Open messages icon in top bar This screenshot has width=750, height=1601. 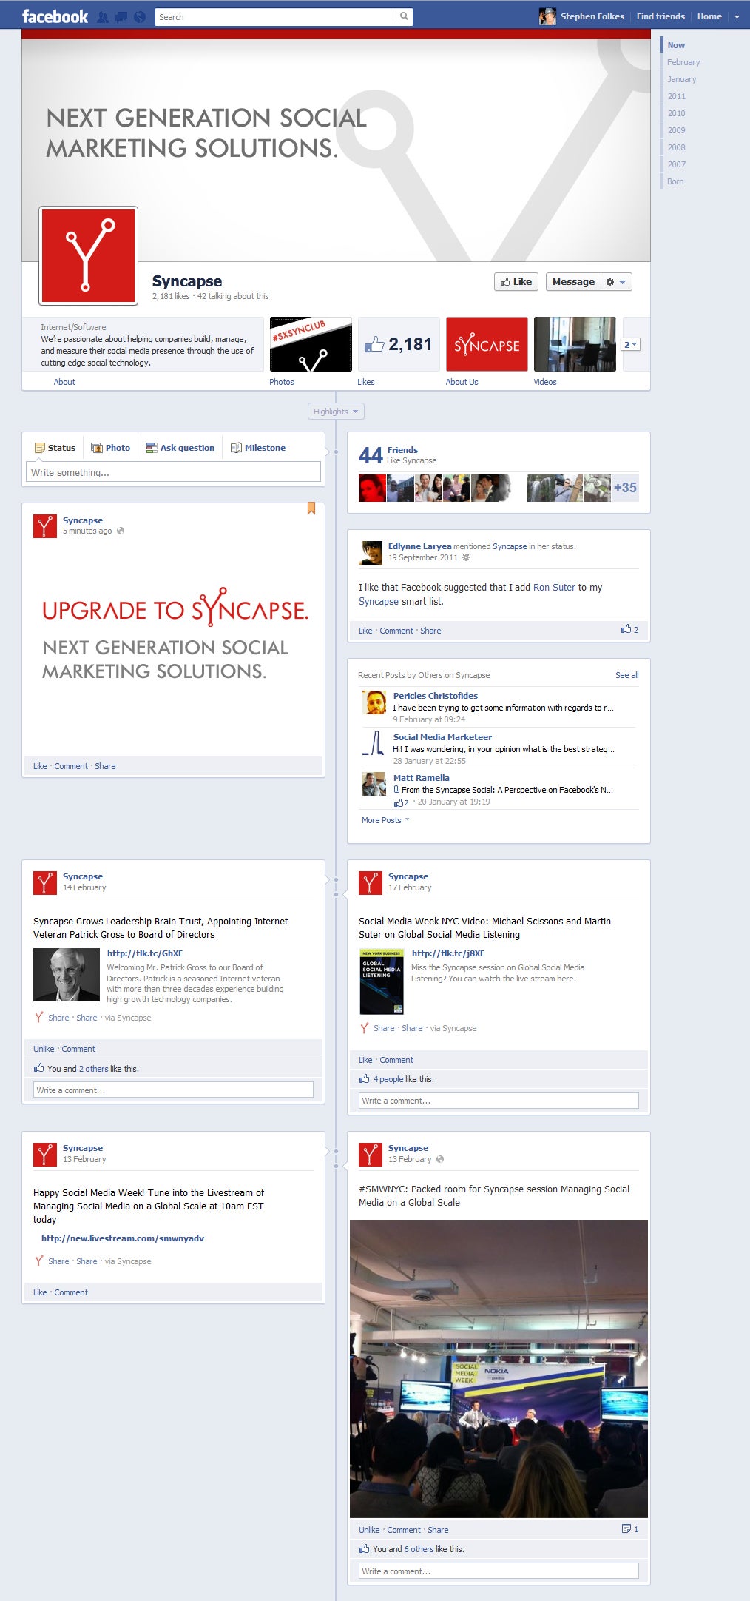[x=121, y=17]
